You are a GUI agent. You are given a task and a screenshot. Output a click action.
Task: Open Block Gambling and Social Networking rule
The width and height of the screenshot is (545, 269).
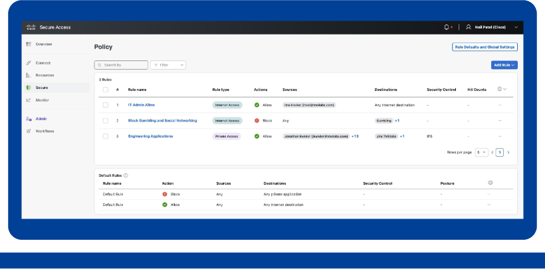pos(162,121)
